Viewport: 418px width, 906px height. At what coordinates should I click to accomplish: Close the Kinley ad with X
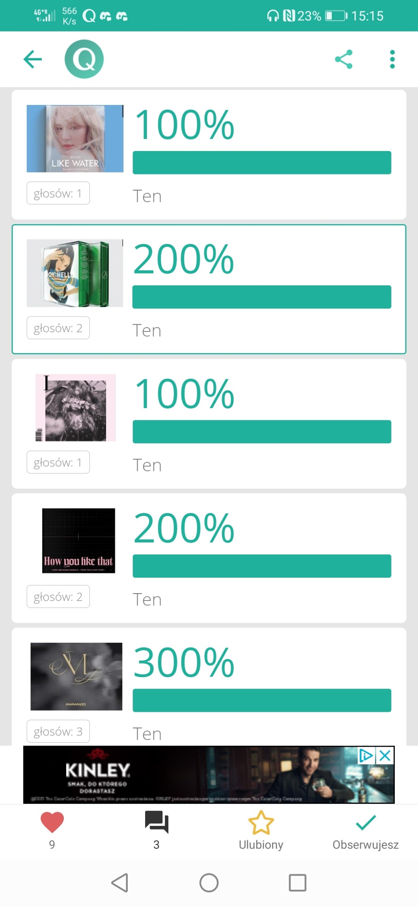(385, 756)
